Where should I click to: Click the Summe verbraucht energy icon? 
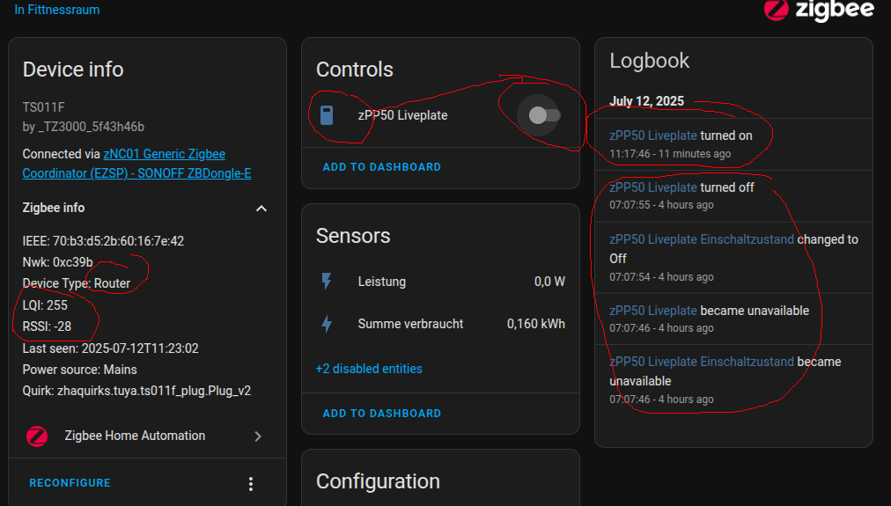coord(327,324)
